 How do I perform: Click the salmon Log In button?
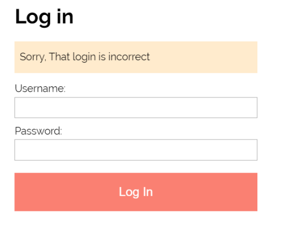[136, 192]
